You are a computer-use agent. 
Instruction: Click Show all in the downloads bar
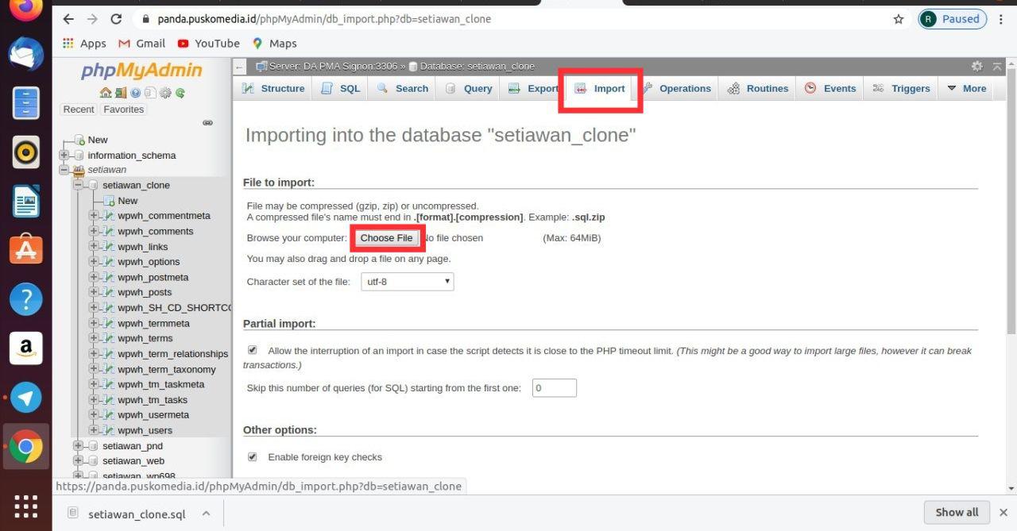(x=956, y=512)
